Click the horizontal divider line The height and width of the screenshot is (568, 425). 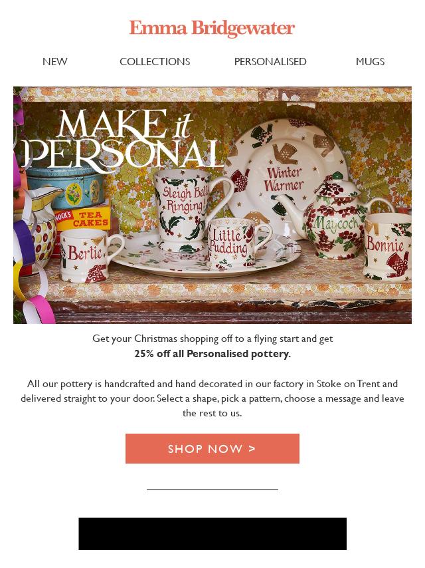click(x=212, y=490)
